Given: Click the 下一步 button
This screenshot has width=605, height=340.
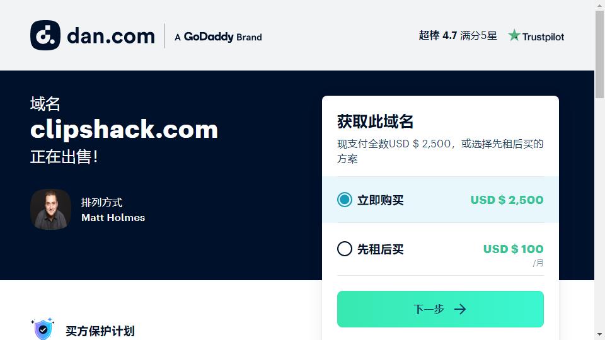Looking at the screenshot, I should [441, 309].
